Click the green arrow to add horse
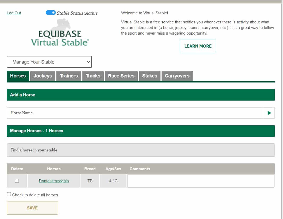 [x=269, y=113]
